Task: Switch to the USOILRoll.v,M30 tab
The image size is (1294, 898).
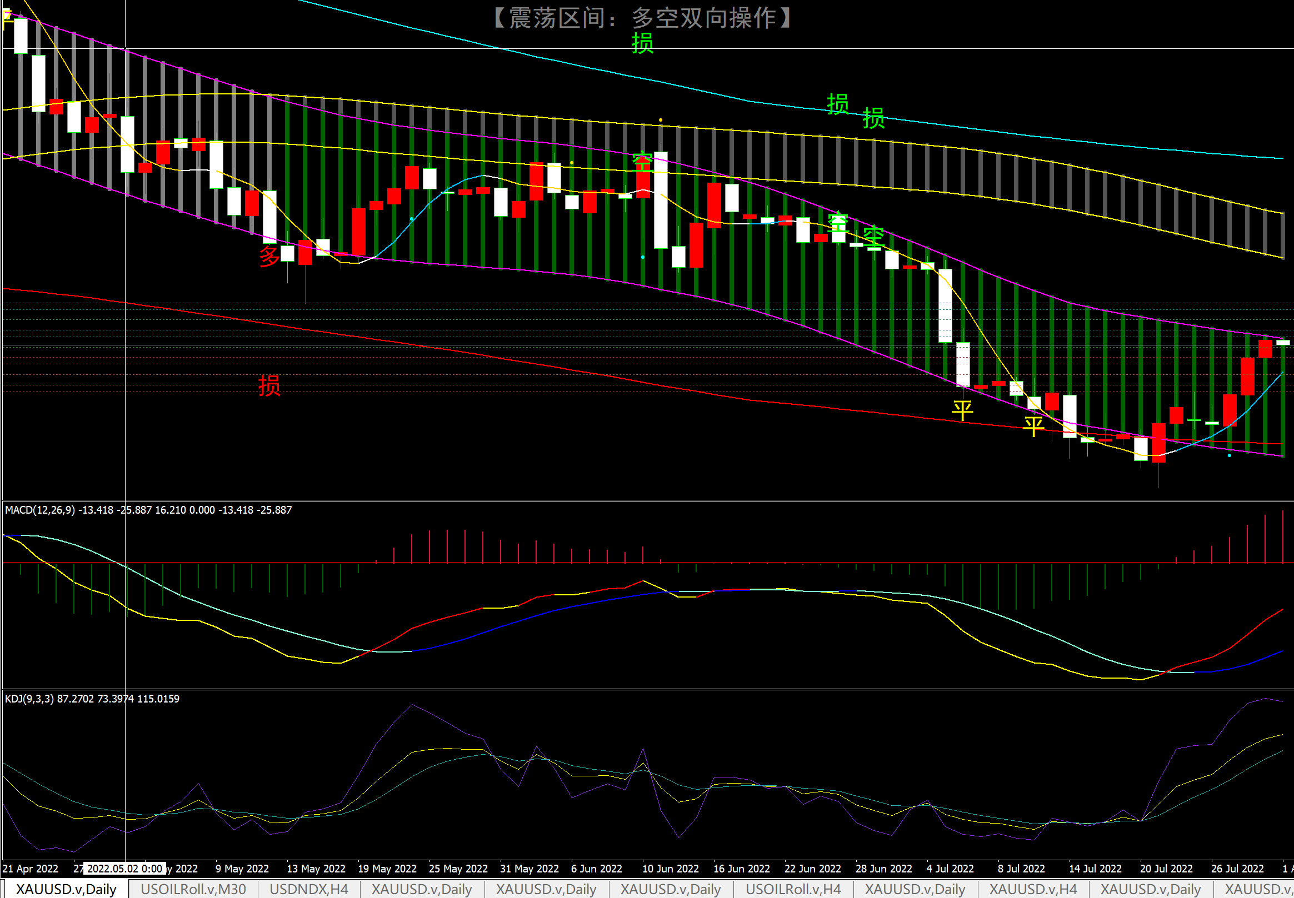Action: click(x=193, y=889)
